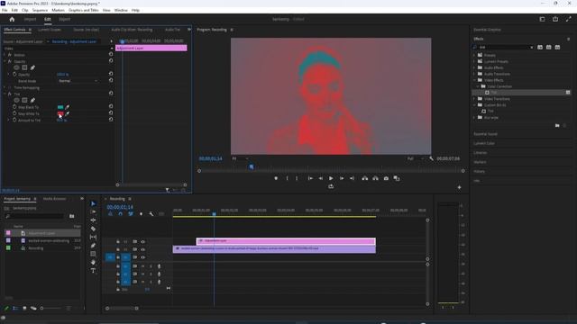
Task: Select the Pen tool in the toolbox
Action: point(93,246)
